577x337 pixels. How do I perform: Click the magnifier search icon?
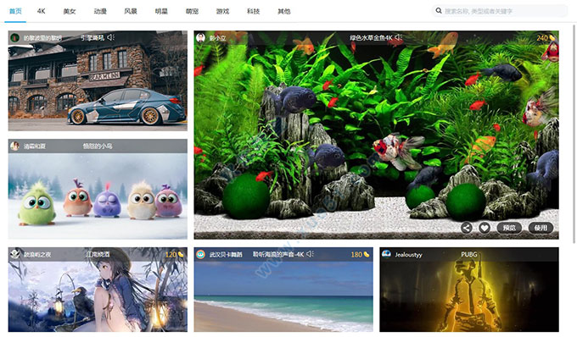pos(439,11)
